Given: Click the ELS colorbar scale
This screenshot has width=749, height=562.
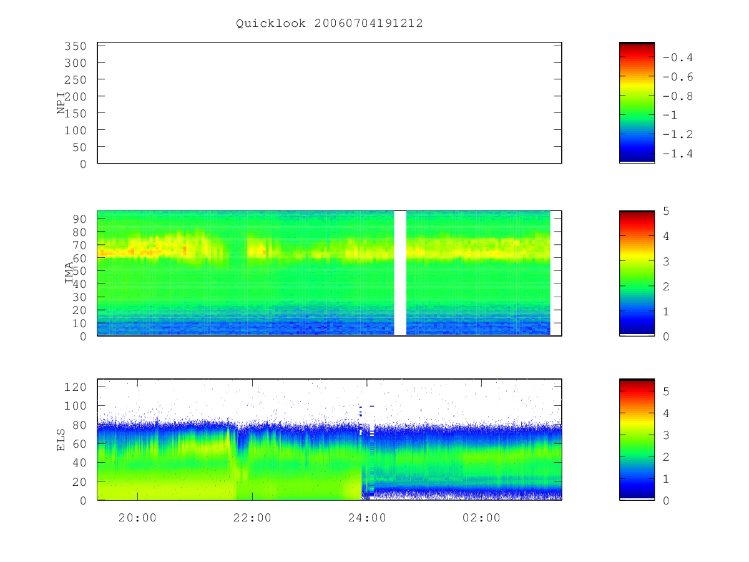Looking at the screenshot, I should click(637, 440).
